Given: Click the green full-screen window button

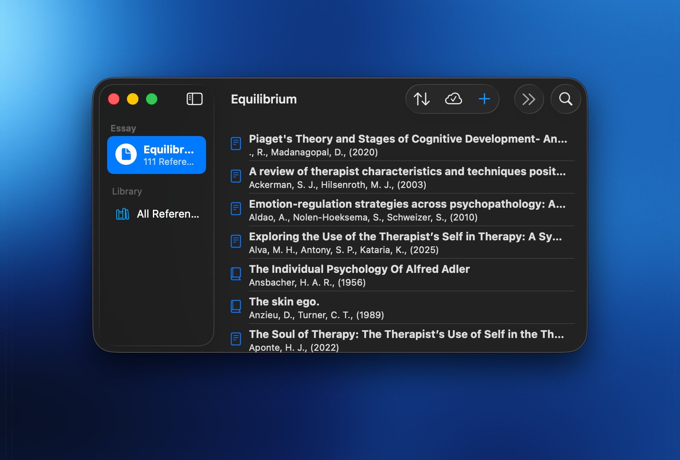Looking at the screenshot, I should coord(152,99).
